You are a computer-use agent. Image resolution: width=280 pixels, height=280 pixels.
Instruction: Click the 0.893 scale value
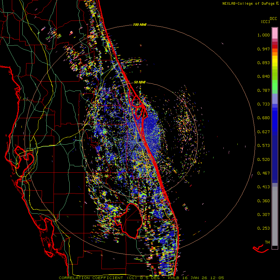click(264, 63)
